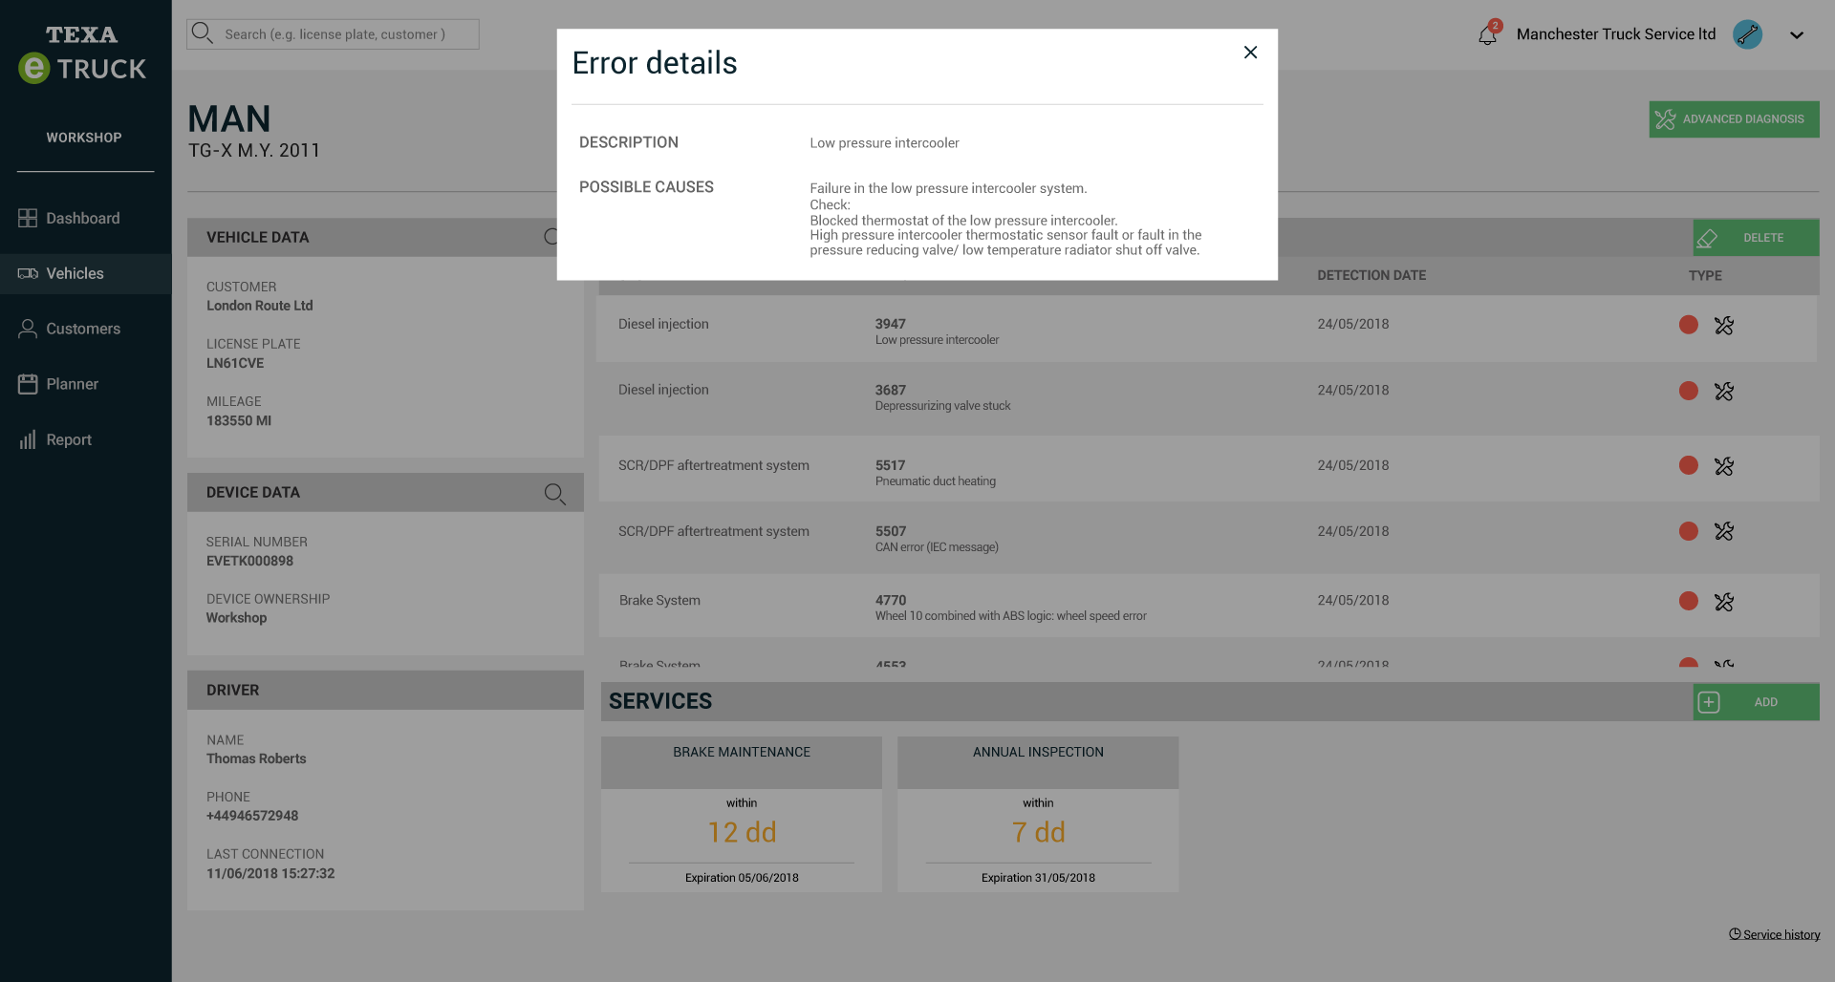
Task: Click the workshop profile avatar icon
Action: click(x=1748, y=34)
